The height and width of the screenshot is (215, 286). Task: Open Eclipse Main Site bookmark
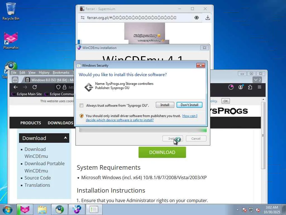click(27, 94)
